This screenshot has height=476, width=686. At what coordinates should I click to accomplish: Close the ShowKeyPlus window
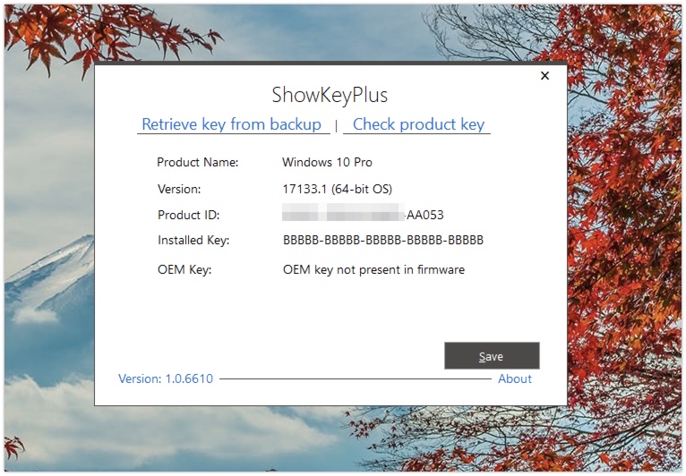pos(545,76)
